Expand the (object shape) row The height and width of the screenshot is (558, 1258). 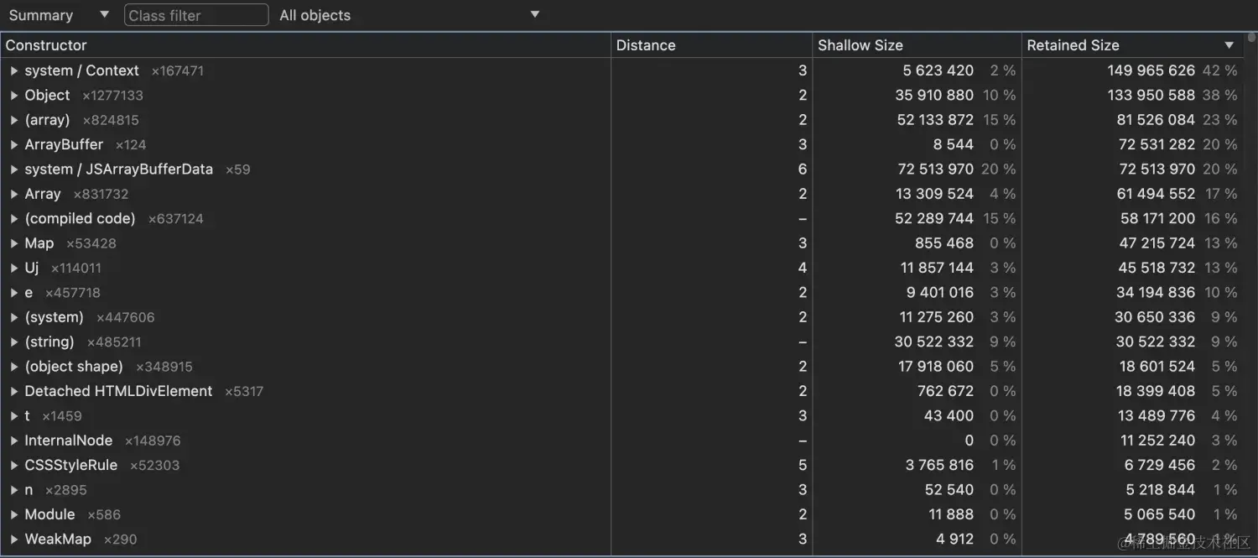pyautogui.click(x=14, y=367)
